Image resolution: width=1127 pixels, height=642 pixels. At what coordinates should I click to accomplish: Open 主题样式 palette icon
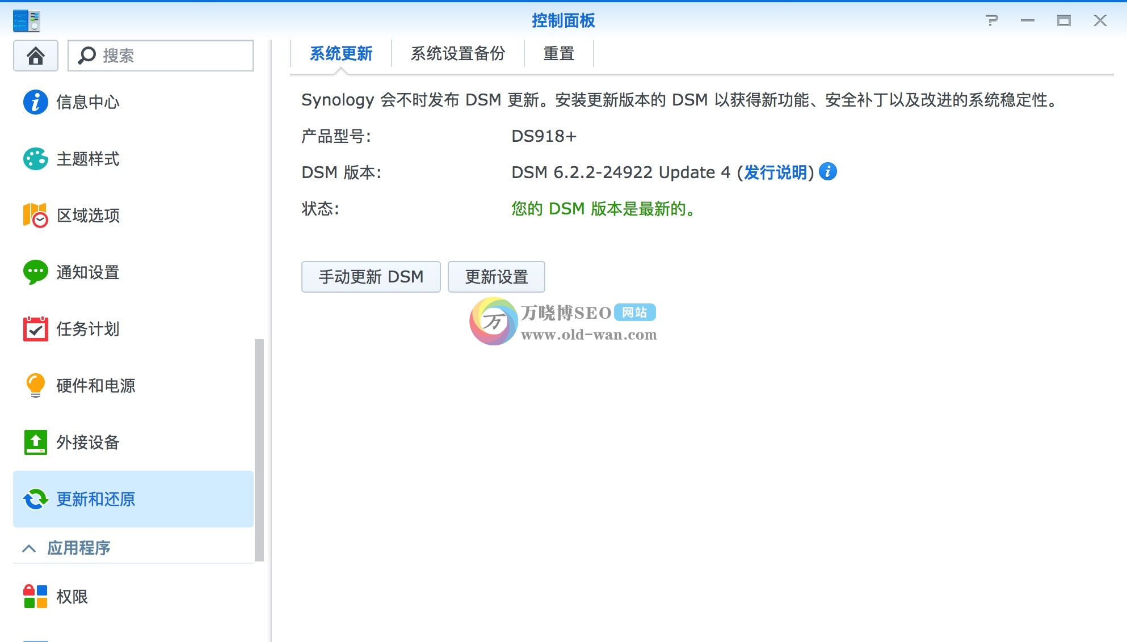click(x=35, y=159)
